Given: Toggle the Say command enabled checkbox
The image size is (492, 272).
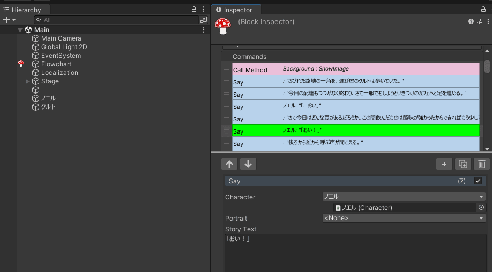Looking at the screenshot, I should tap(478, 181).
